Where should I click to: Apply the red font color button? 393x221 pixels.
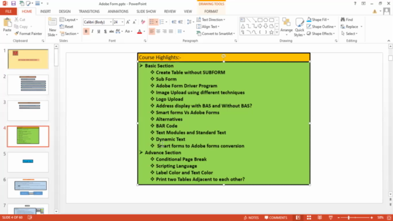(x=139, y=31)
